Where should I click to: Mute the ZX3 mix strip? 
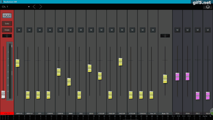[81, 30]
